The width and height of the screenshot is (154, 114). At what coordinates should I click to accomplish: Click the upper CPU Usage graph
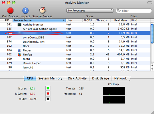[x=114, y=91]
